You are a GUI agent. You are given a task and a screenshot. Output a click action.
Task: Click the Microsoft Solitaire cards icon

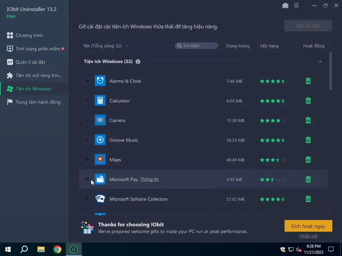pyautogui.click(x=100, y=199)
